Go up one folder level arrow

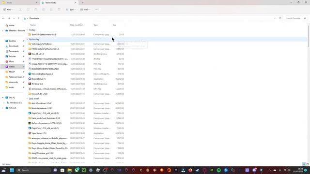pos(18,18)
